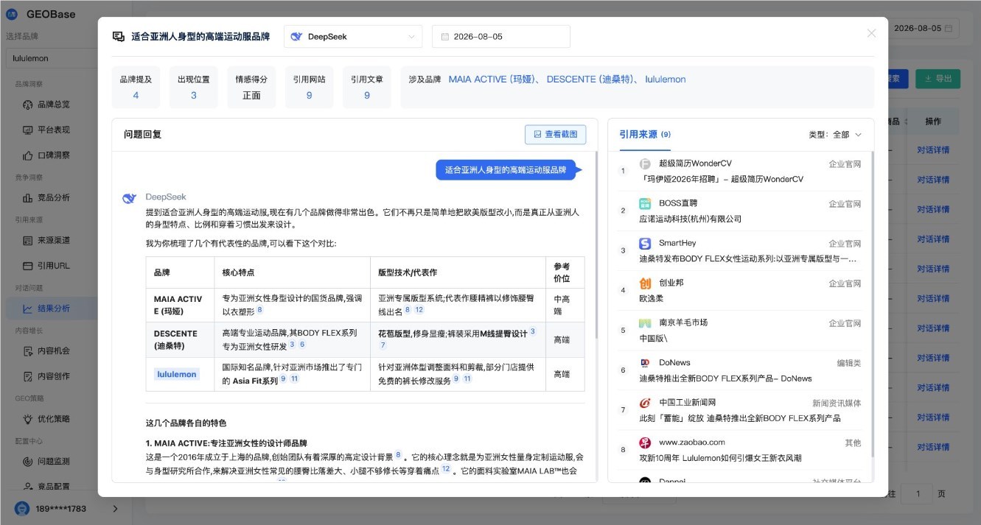Open 应诺运动科技(杭州)有限公司 source title
Screen dimensions: 981x525
(691, 219)
